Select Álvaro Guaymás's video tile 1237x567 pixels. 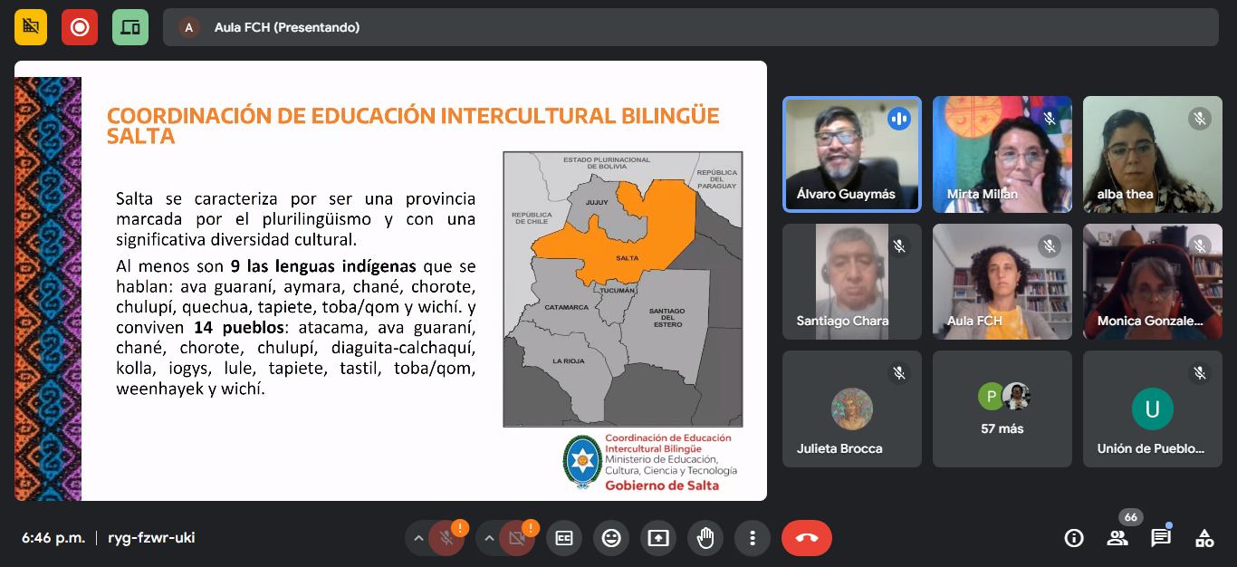coord(851,155)
